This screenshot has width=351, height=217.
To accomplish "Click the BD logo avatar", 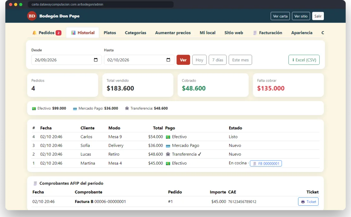I will pos(32,16).
